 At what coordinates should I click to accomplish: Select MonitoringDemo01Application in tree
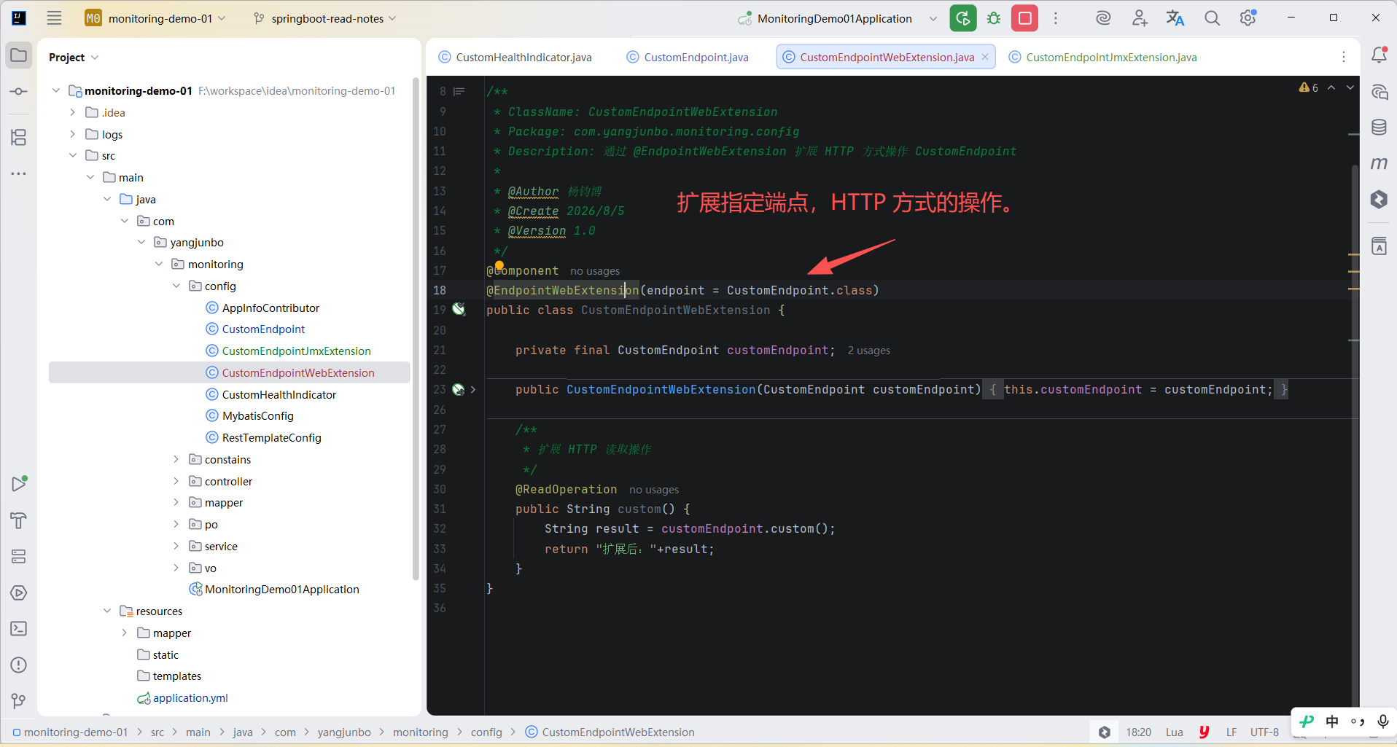pyautogui.click(x=281, y=589)
